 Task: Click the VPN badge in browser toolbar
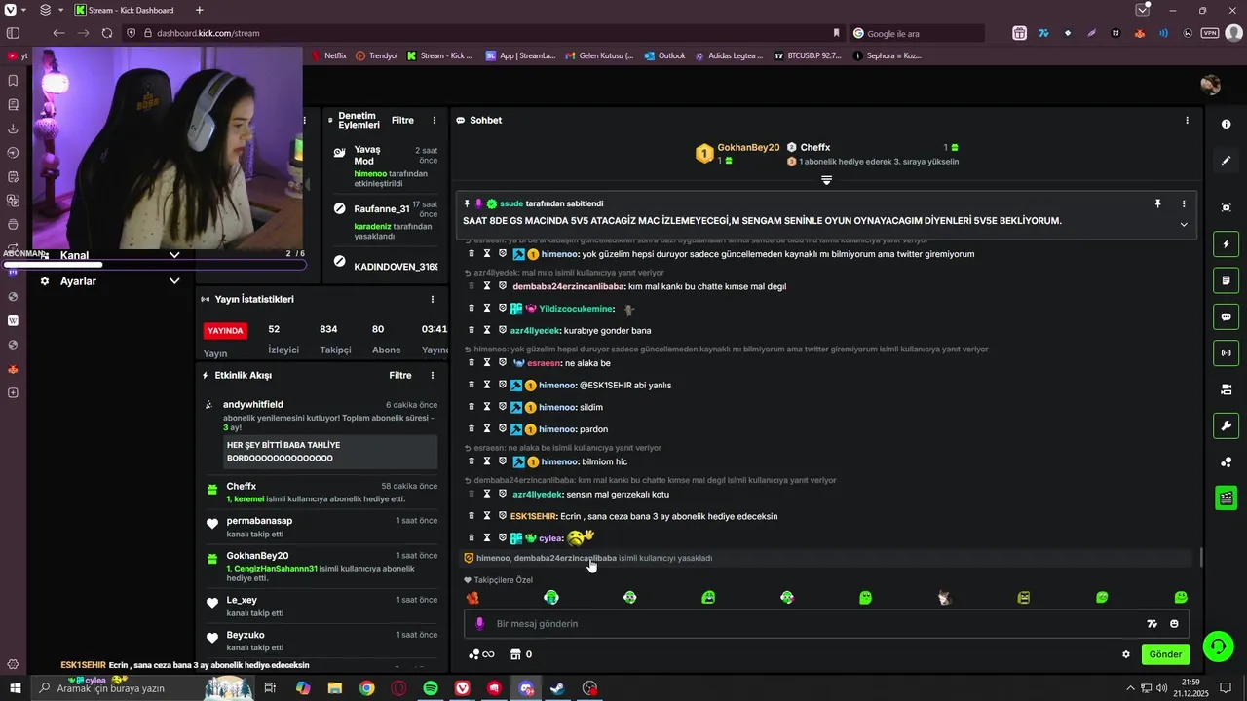pyautogui.click(x=1210, y=33)
